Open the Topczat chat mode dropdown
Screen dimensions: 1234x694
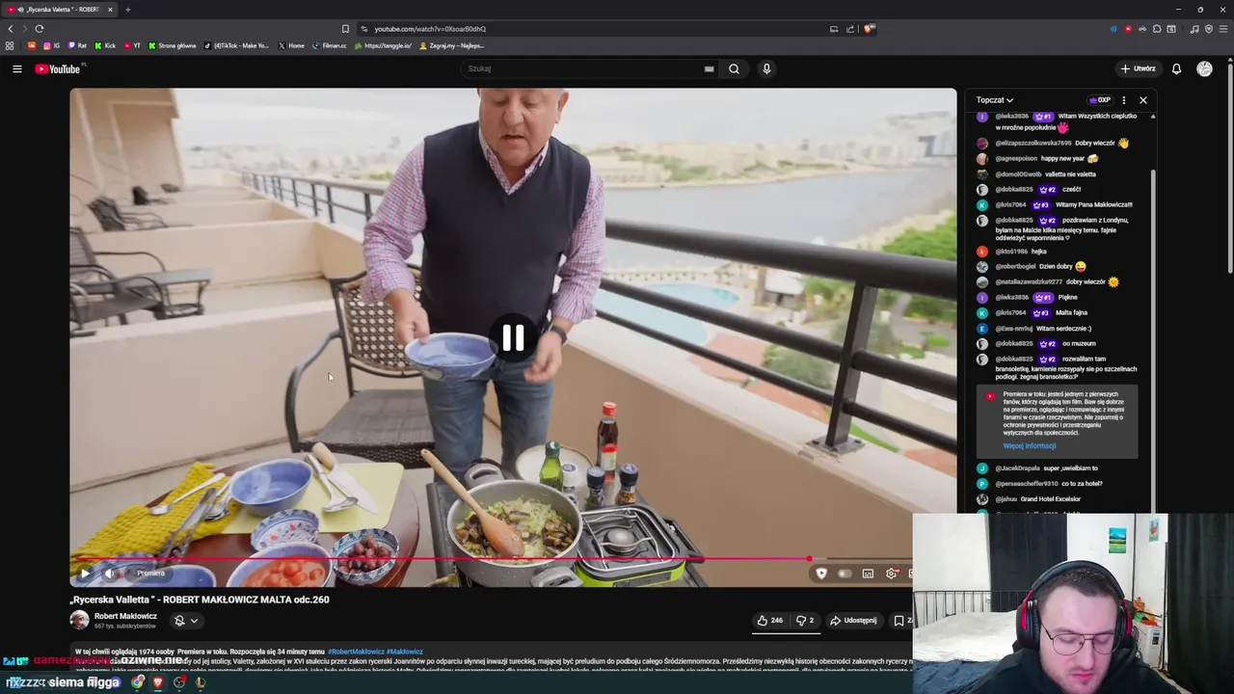pyautogui.click(x=994, y=100)
